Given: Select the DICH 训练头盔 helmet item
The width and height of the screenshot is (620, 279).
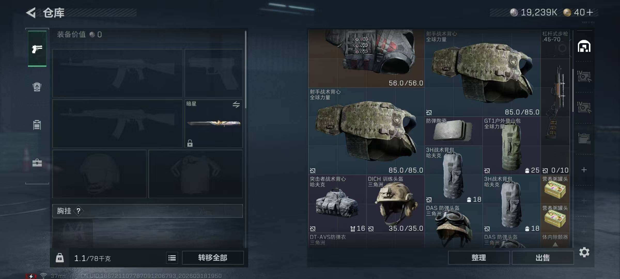Looking at the screenshot, I should 395,204.
